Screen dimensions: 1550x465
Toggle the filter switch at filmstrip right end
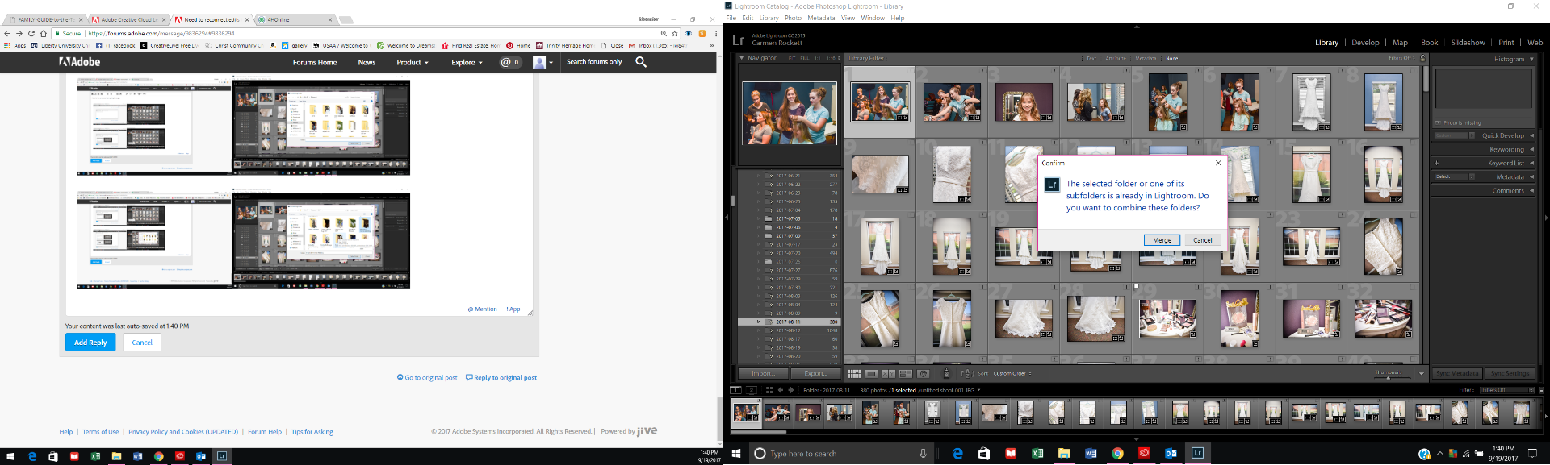click(x=1540, y=390)
